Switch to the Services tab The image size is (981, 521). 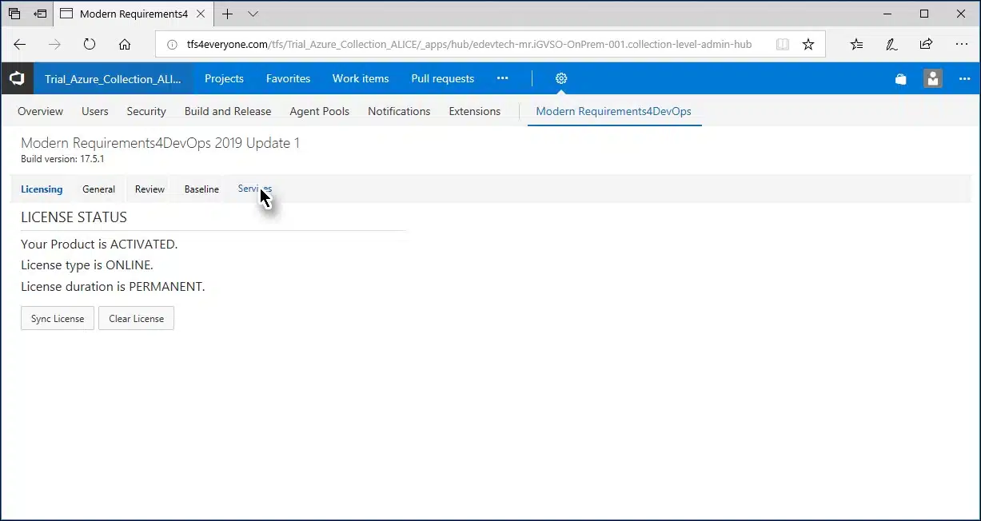coord(254,189)
